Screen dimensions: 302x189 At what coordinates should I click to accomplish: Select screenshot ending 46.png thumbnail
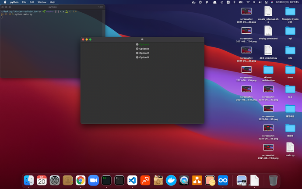coord(268,128)
